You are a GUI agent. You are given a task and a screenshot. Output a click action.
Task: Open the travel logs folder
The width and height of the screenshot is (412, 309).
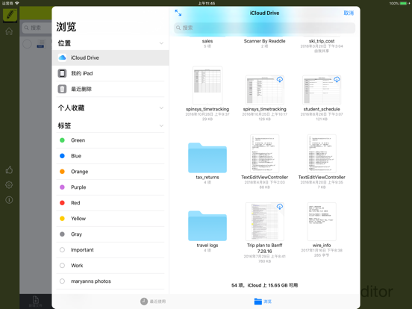point(207,225)
